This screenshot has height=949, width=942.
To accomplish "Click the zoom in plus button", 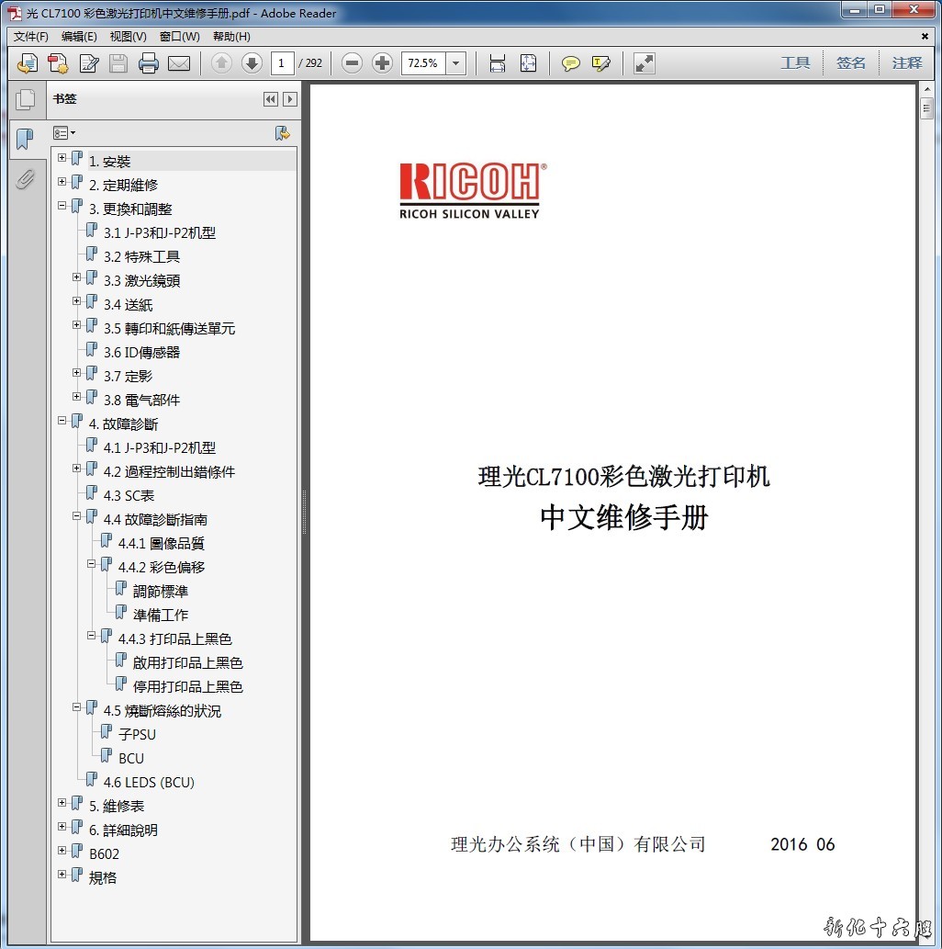I will [x=383, y=63].
